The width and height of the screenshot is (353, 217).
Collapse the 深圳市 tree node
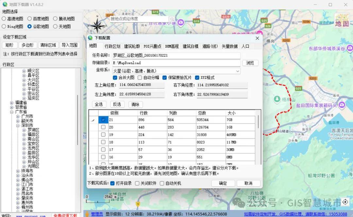(x=18, y=125)
